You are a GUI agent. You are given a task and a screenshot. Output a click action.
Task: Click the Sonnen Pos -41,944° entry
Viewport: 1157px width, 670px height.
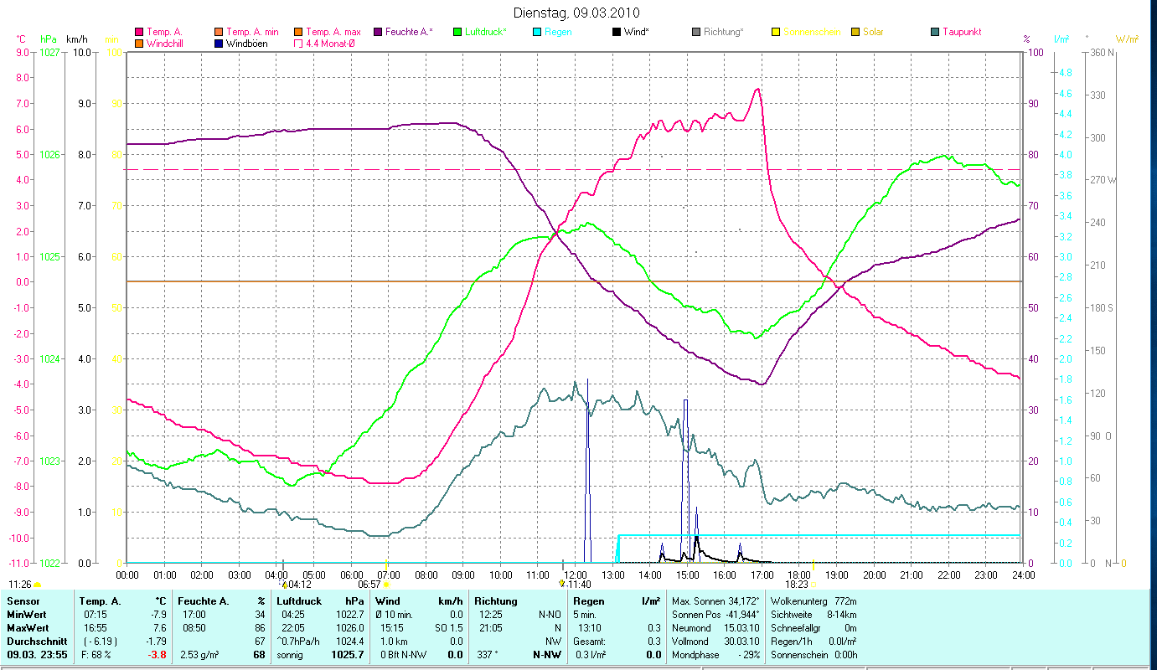pyautogui.click(x=715, y=615)
